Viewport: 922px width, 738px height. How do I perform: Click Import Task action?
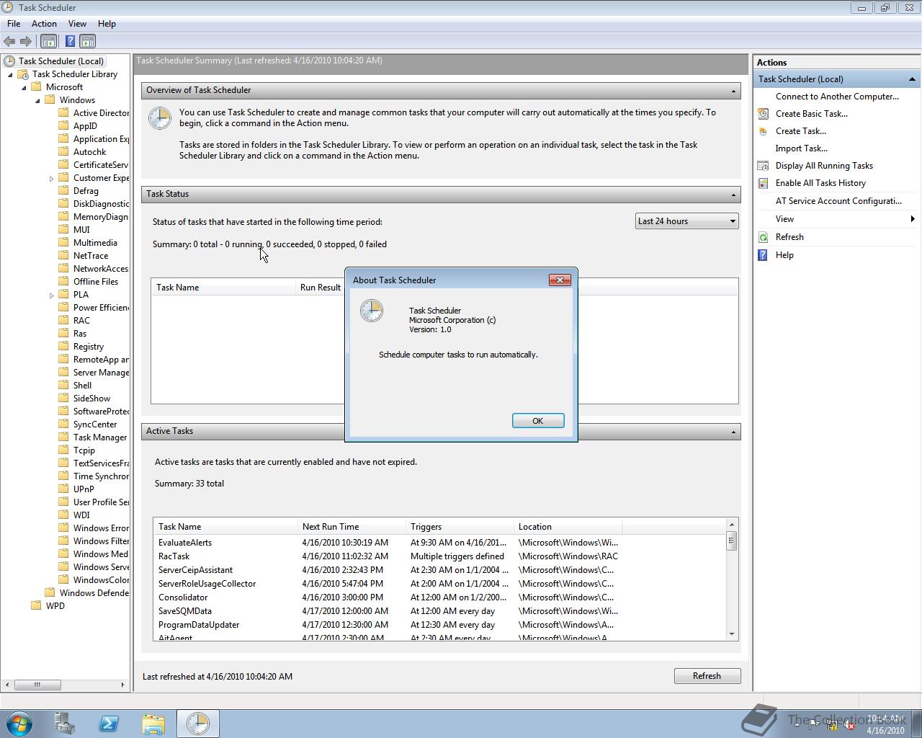(x=801, y=148)
